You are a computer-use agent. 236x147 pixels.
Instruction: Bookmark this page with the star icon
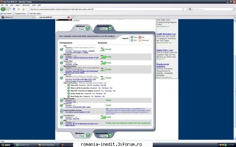183,9
